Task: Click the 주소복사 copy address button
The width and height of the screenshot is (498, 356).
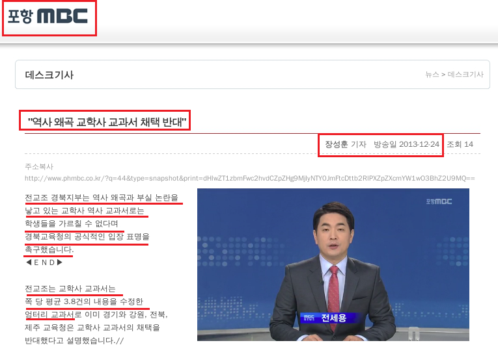Action: coord(39,166)
